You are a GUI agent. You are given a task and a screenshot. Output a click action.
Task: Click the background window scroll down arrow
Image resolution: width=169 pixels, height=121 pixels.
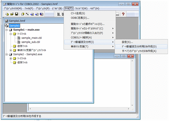pos(132,105)
